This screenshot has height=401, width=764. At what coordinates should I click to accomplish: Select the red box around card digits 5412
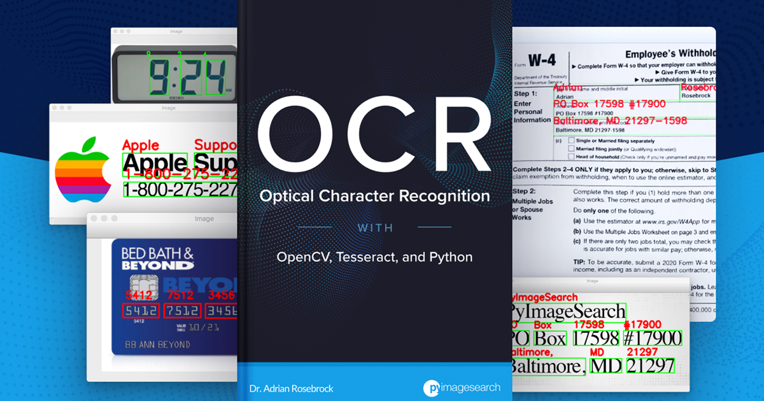click(140, 311)
